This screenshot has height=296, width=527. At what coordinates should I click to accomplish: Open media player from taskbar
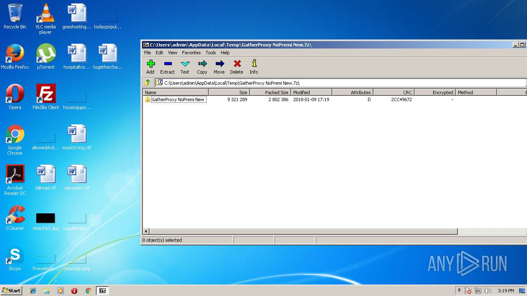tap(61, 291)
